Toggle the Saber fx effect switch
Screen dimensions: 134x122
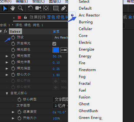pos(6,31)
